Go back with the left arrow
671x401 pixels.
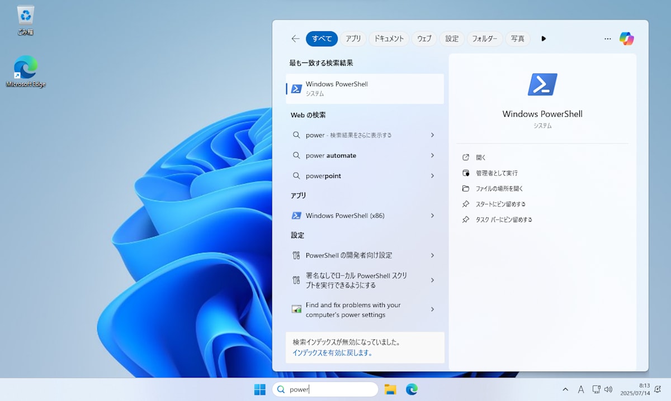295,39
